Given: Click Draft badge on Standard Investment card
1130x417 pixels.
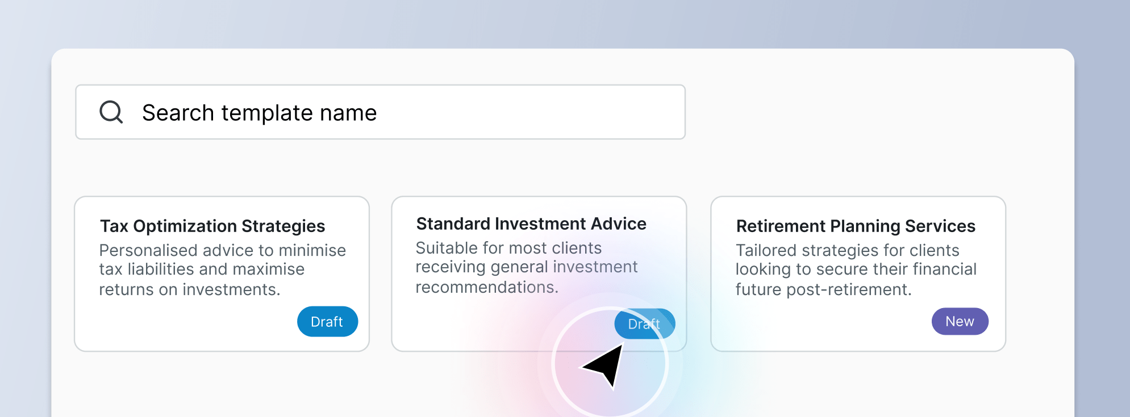Looking at the screenshot, I should pyautogui.click(x=644, y=324).
